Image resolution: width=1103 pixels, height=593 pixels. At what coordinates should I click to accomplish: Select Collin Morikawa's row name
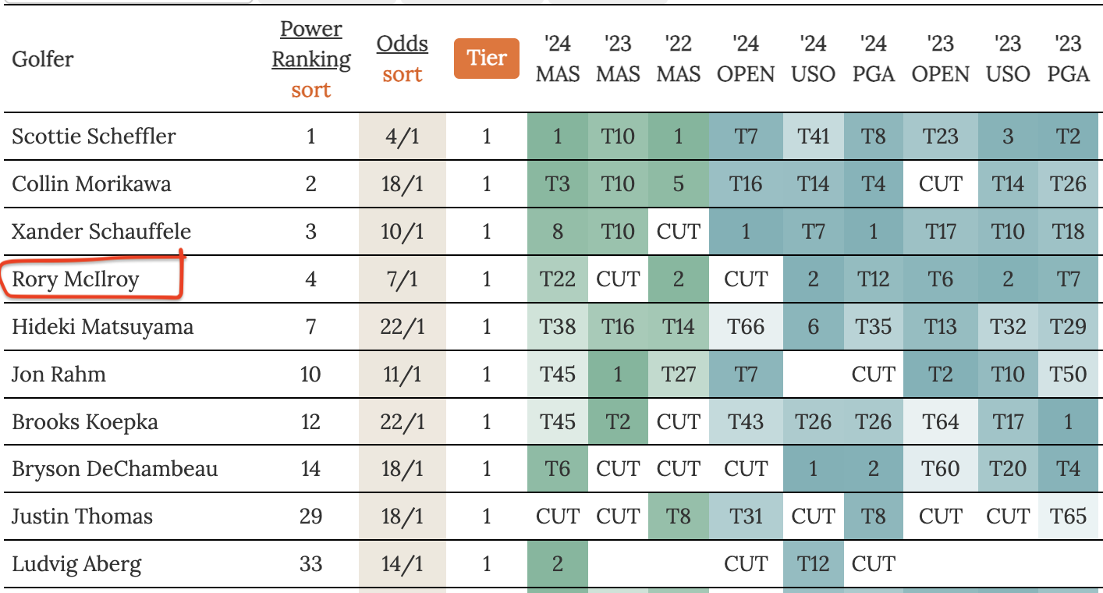pos(91,184)
